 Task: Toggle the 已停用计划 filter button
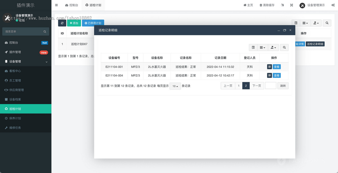point(93,23)
